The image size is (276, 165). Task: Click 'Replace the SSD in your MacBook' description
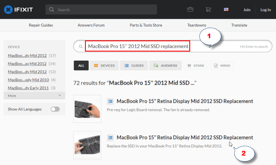tap(164, 146)
